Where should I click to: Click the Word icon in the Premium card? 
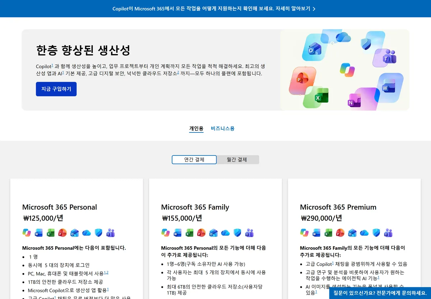click(x=316, y=233)
